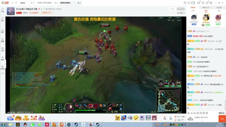
Task: Click the gold 218 counter in game HUD
Action: [x=116, y=112]
